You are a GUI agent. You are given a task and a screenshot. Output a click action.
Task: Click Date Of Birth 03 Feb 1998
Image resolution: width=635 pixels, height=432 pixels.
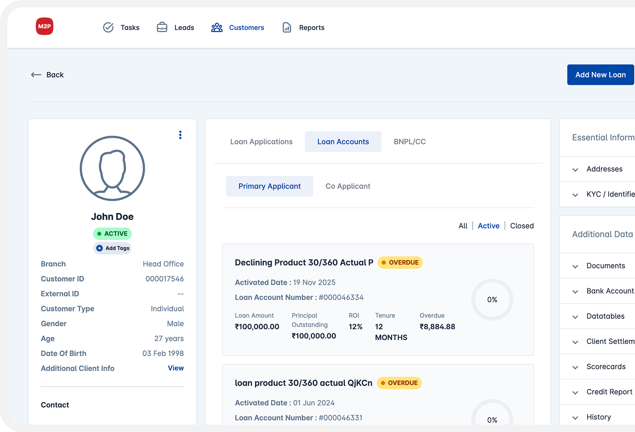point(163,354)
